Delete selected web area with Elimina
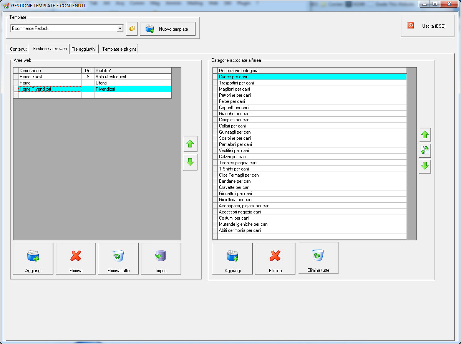Screen dimensions: 461x344 point(76,259)
